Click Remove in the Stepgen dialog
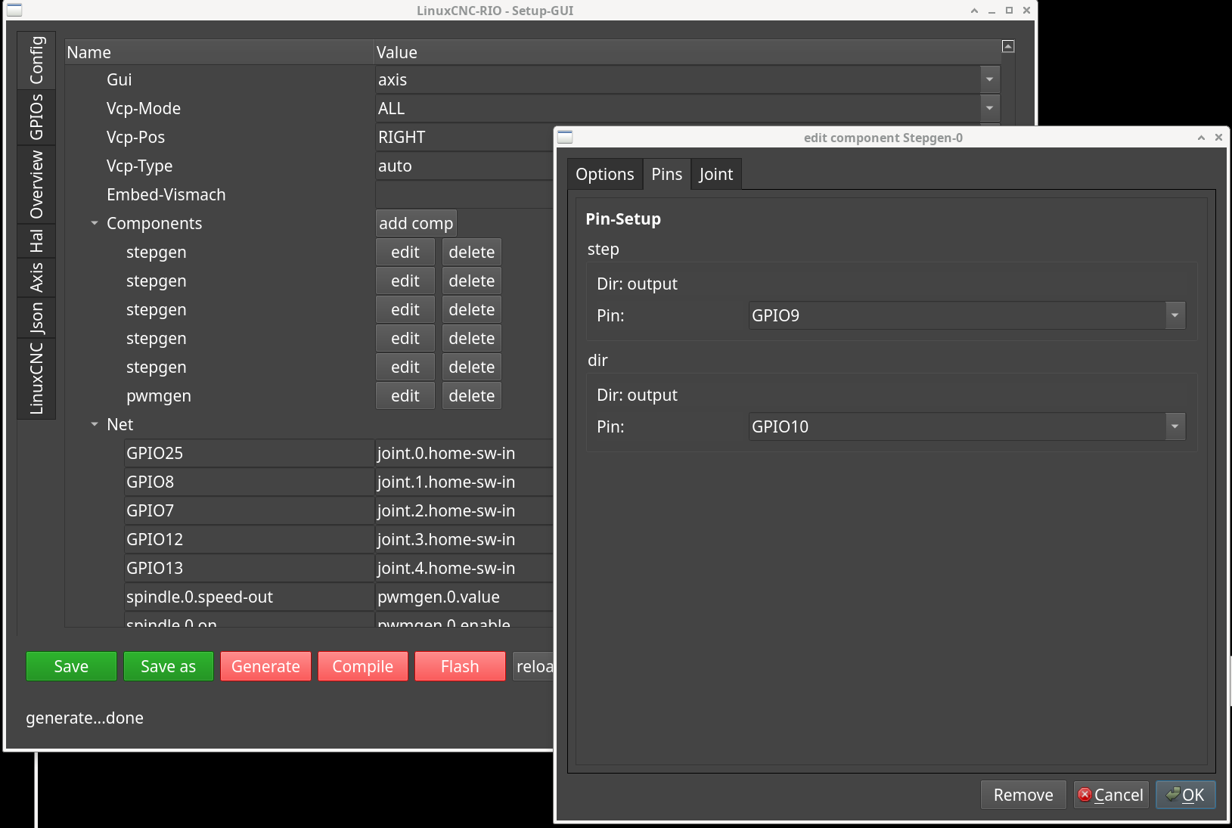 point(1023,795)
